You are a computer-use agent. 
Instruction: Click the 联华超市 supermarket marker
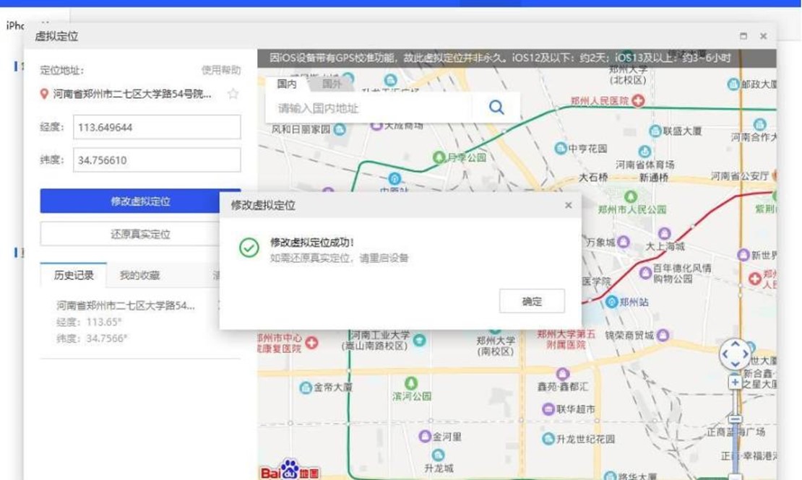click(548, 409)
